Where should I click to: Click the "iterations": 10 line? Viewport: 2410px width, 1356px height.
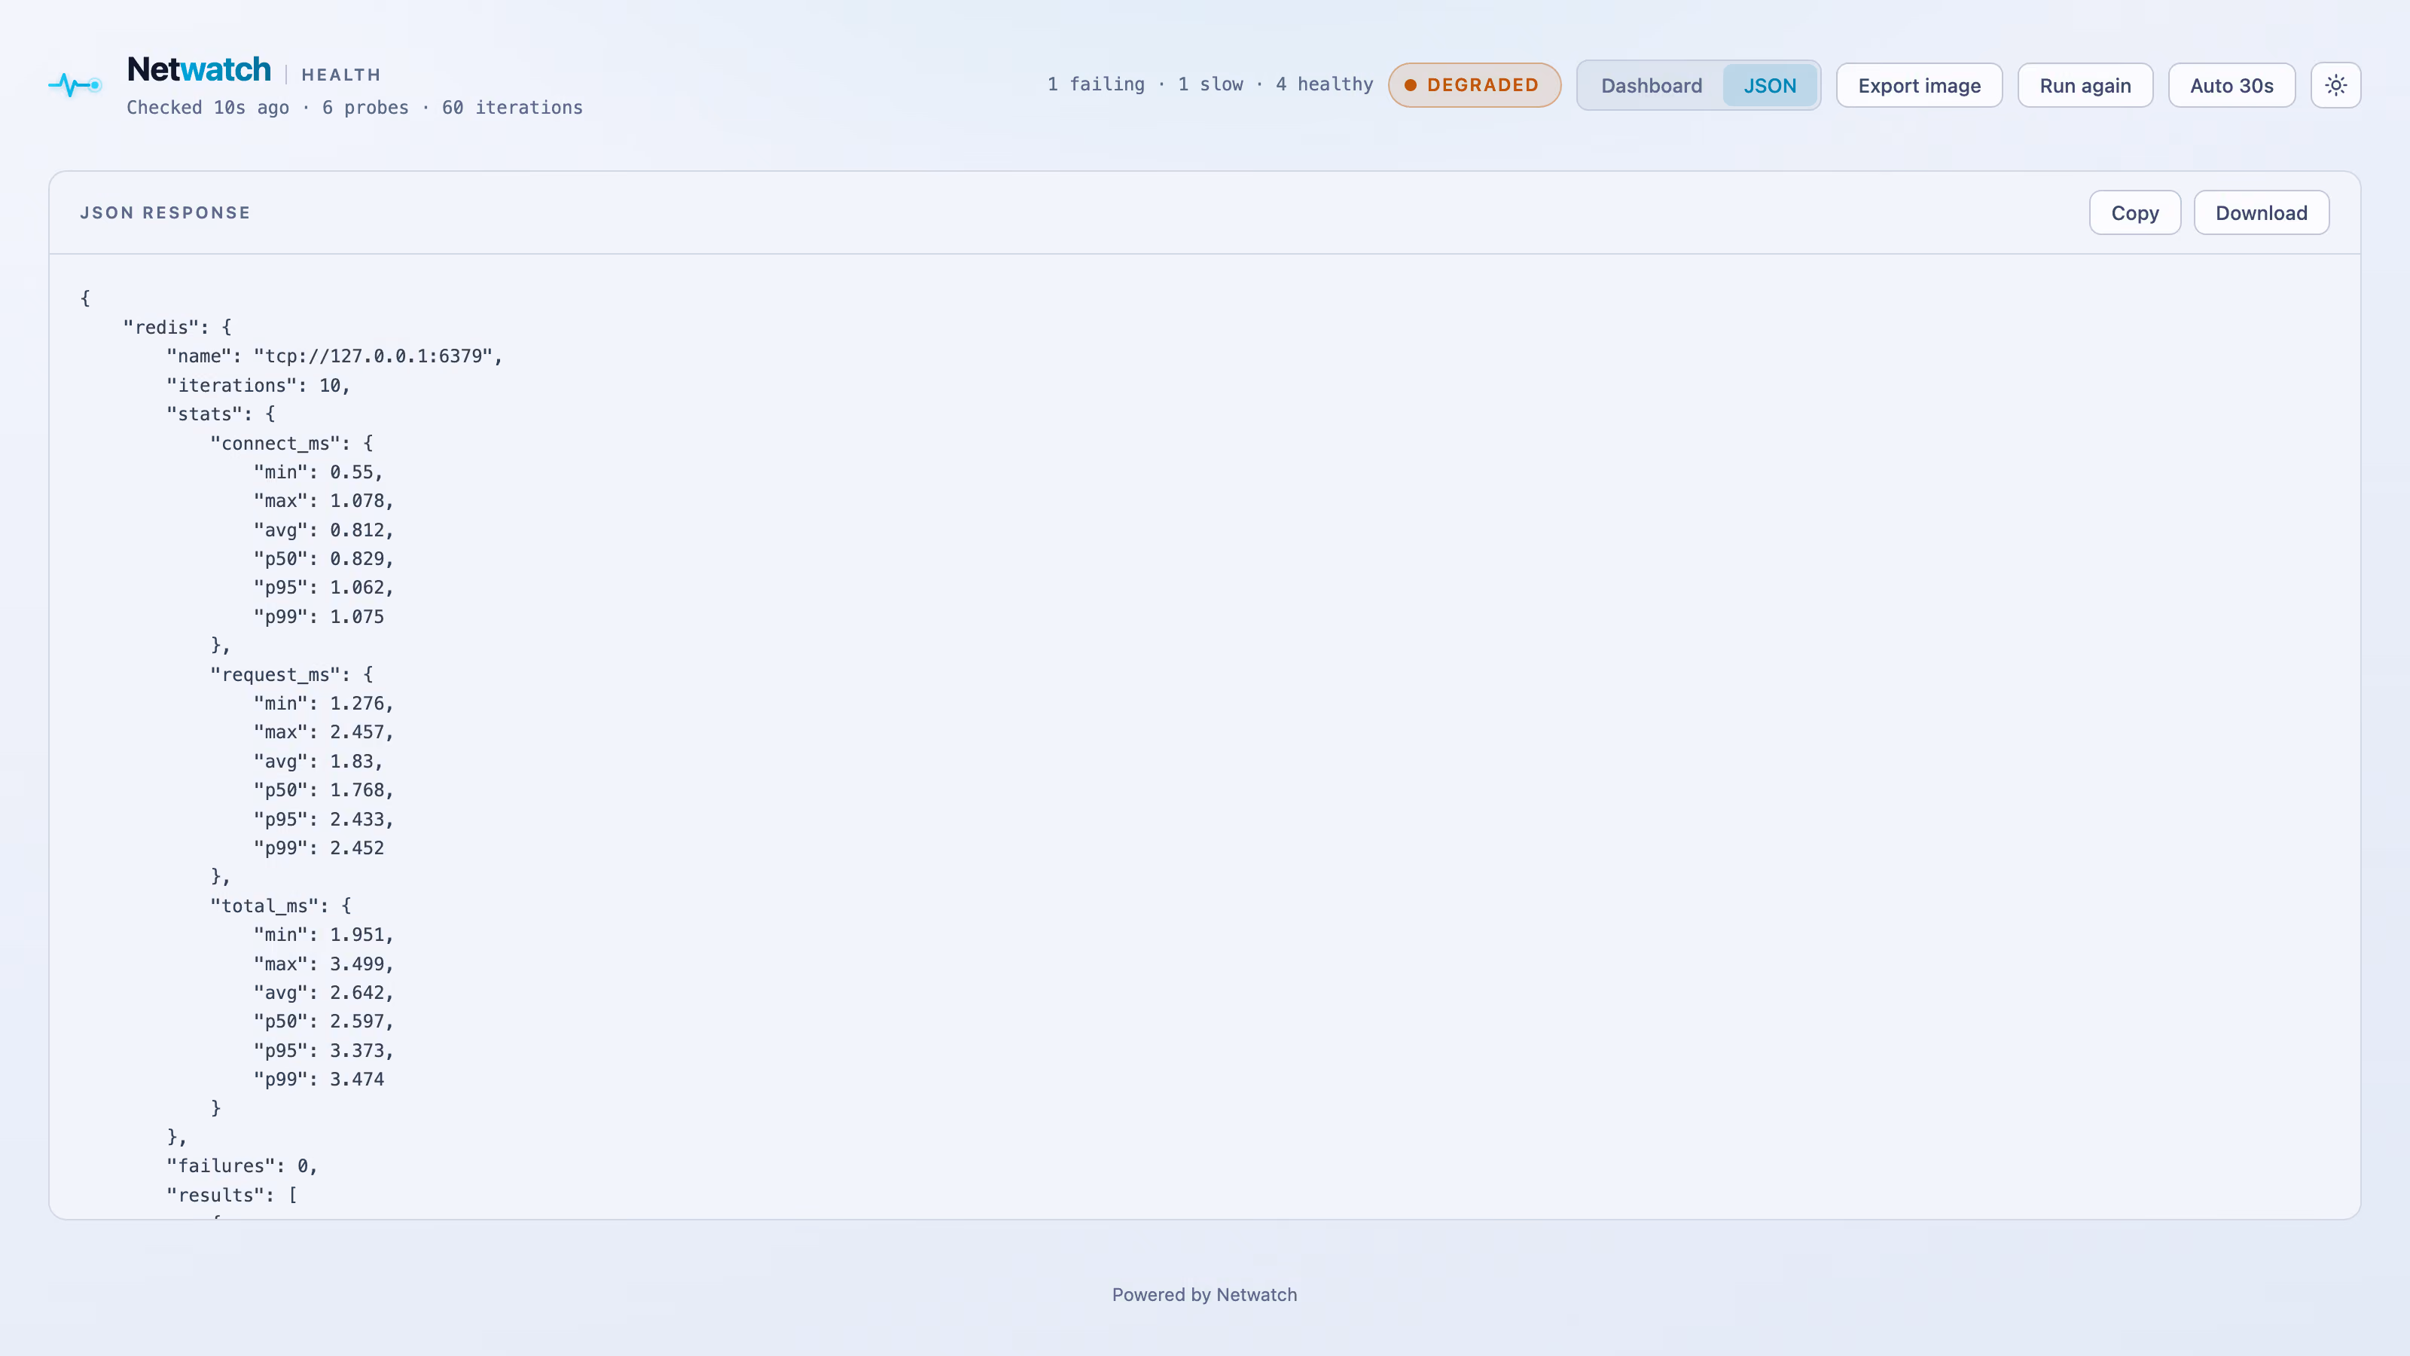pyautogui.click(x=258, y=386)
